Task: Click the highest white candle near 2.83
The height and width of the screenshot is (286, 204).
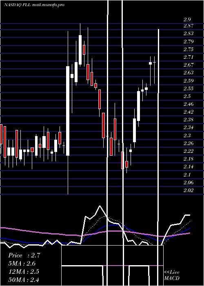Action: (x=80, y=50)
